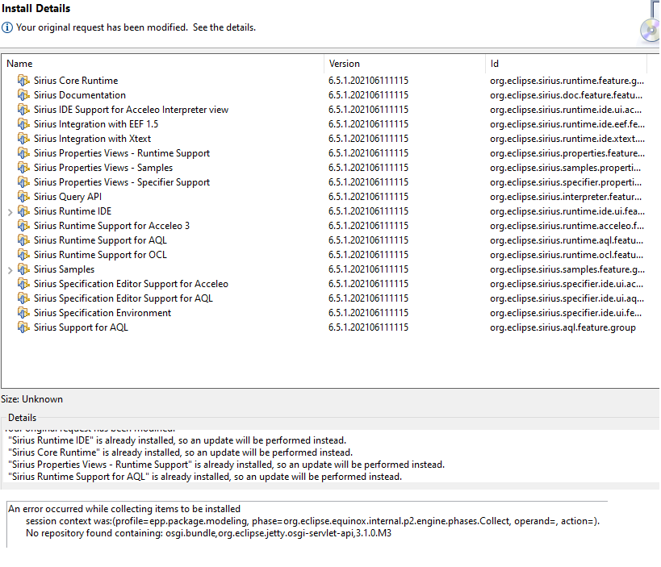Click 'No repository found containing' error line
The width and height of the screenshot is (661, 567).
pyautogui.click(x=209, y=533)
